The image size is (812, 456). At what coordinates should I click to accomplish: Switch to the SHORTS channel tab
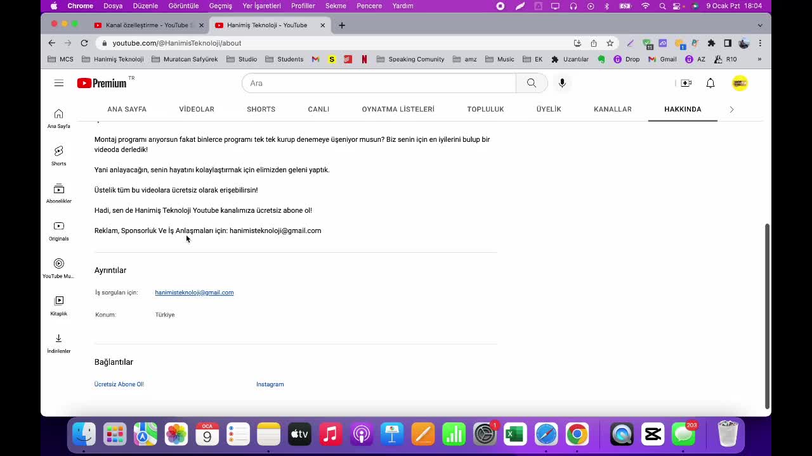coord(261,109)
